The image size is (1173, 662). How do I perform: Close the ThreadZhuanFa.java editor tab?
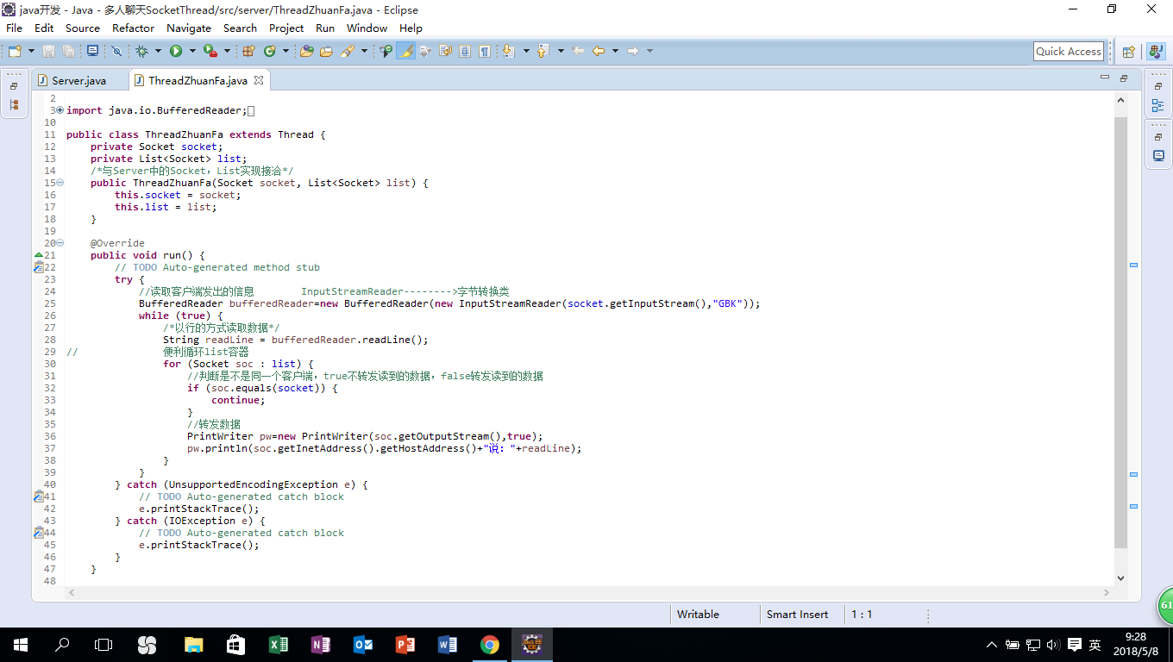[258, 80]
